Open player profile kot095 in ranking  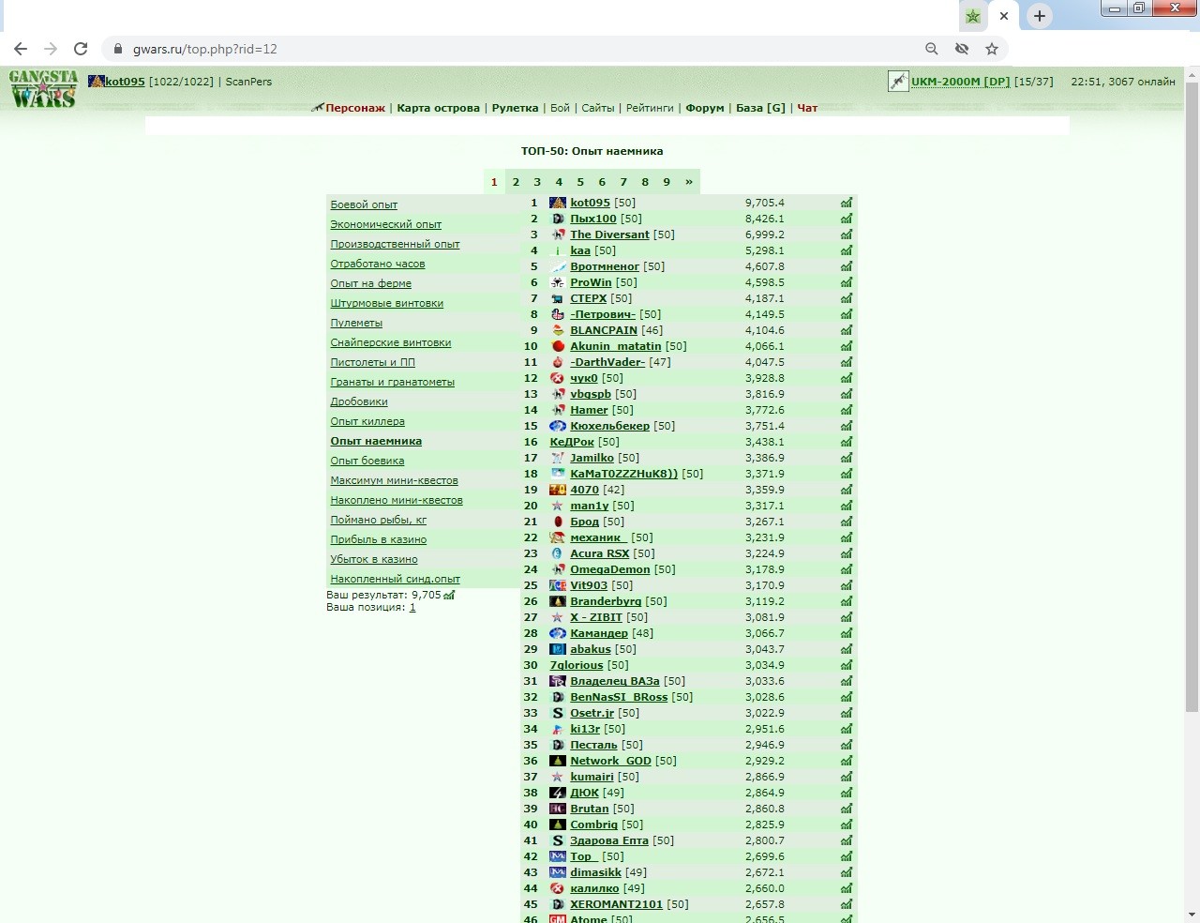click(590, 203)
